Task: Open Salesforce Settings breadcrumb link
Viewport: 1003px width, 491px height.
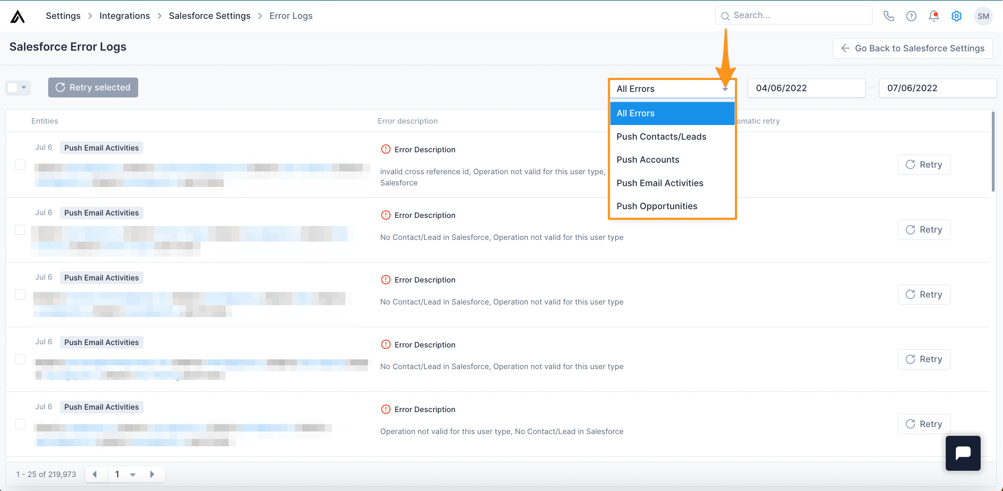Action: pyautogui.click(x=209, y=16)
